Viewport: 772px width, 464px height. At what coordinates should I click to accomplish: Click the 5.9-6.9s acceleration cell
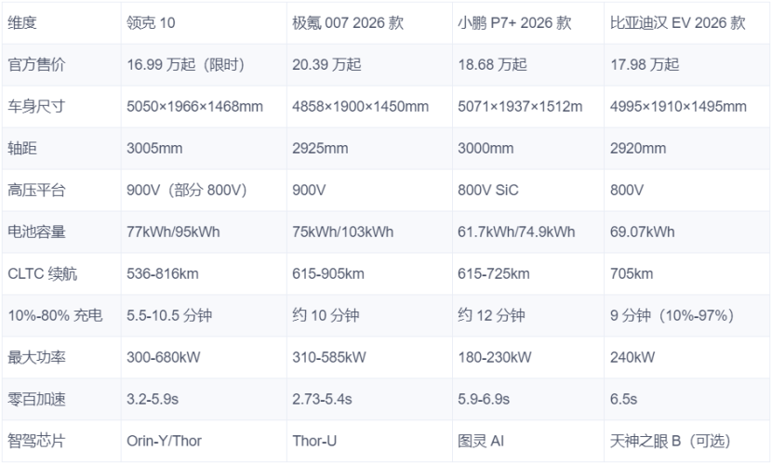pos(528,399)
